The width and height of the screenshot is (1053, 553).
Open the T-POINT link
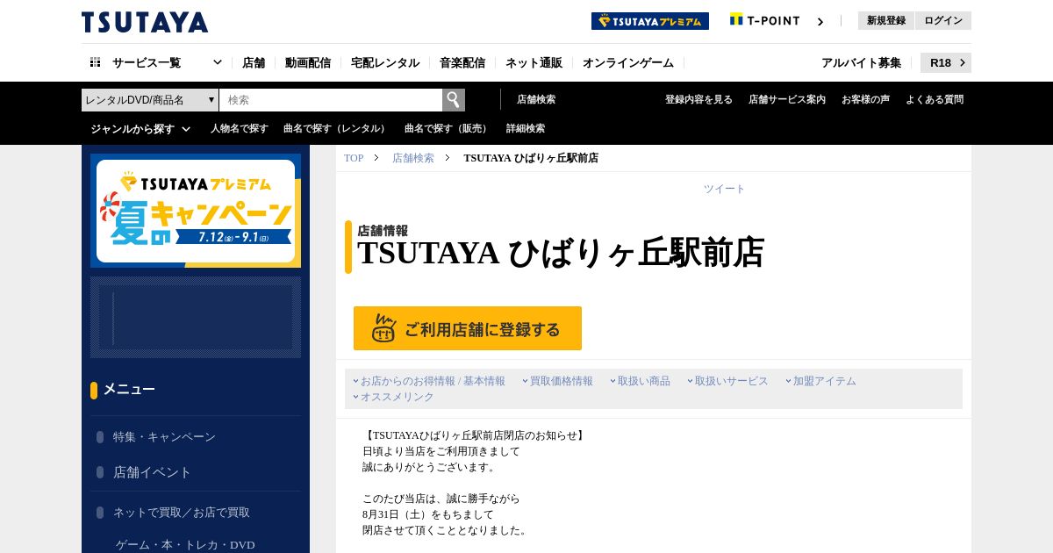[x=764, y=20]
